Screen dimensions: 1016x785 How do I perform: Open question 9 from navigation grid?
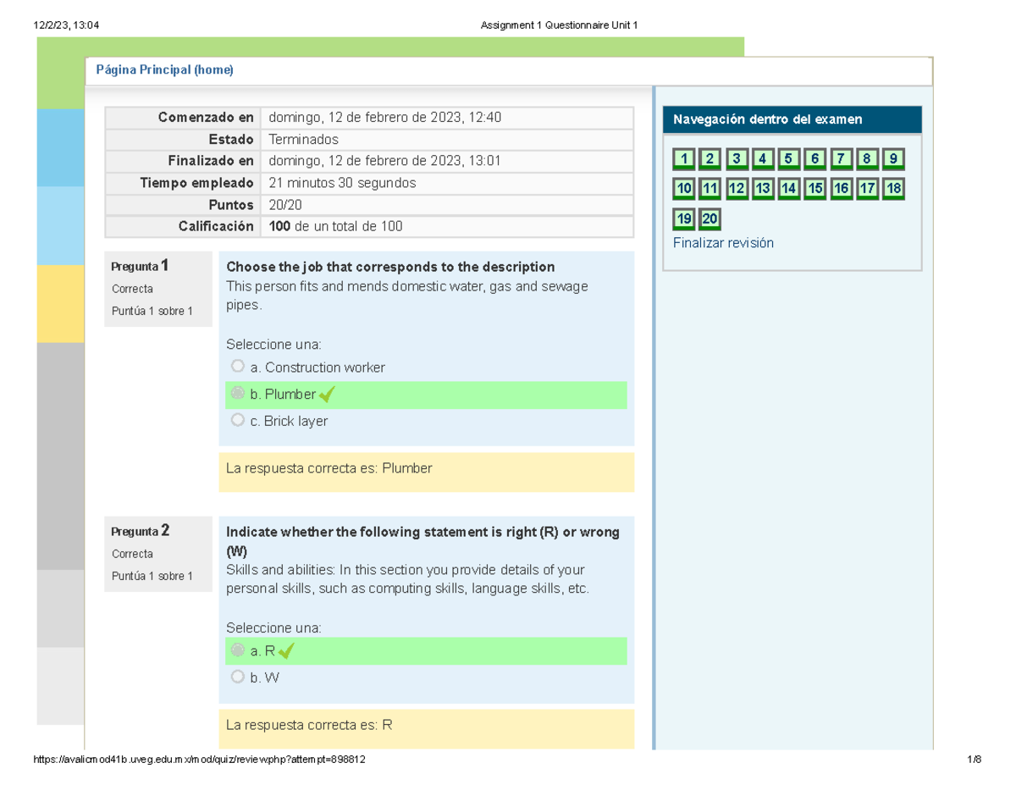coord(892,158)
